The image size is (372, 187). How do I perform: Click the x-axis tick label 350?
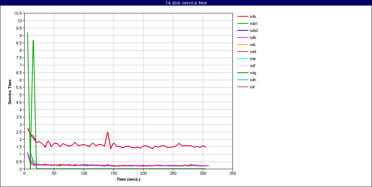[233, 173]
